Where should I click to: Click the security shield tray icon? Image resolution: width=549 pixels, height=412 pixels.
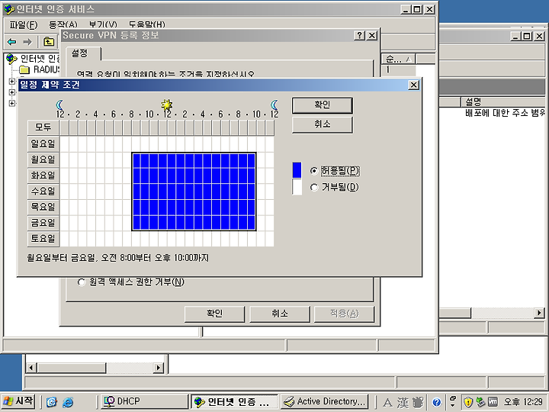coord(468,402)
